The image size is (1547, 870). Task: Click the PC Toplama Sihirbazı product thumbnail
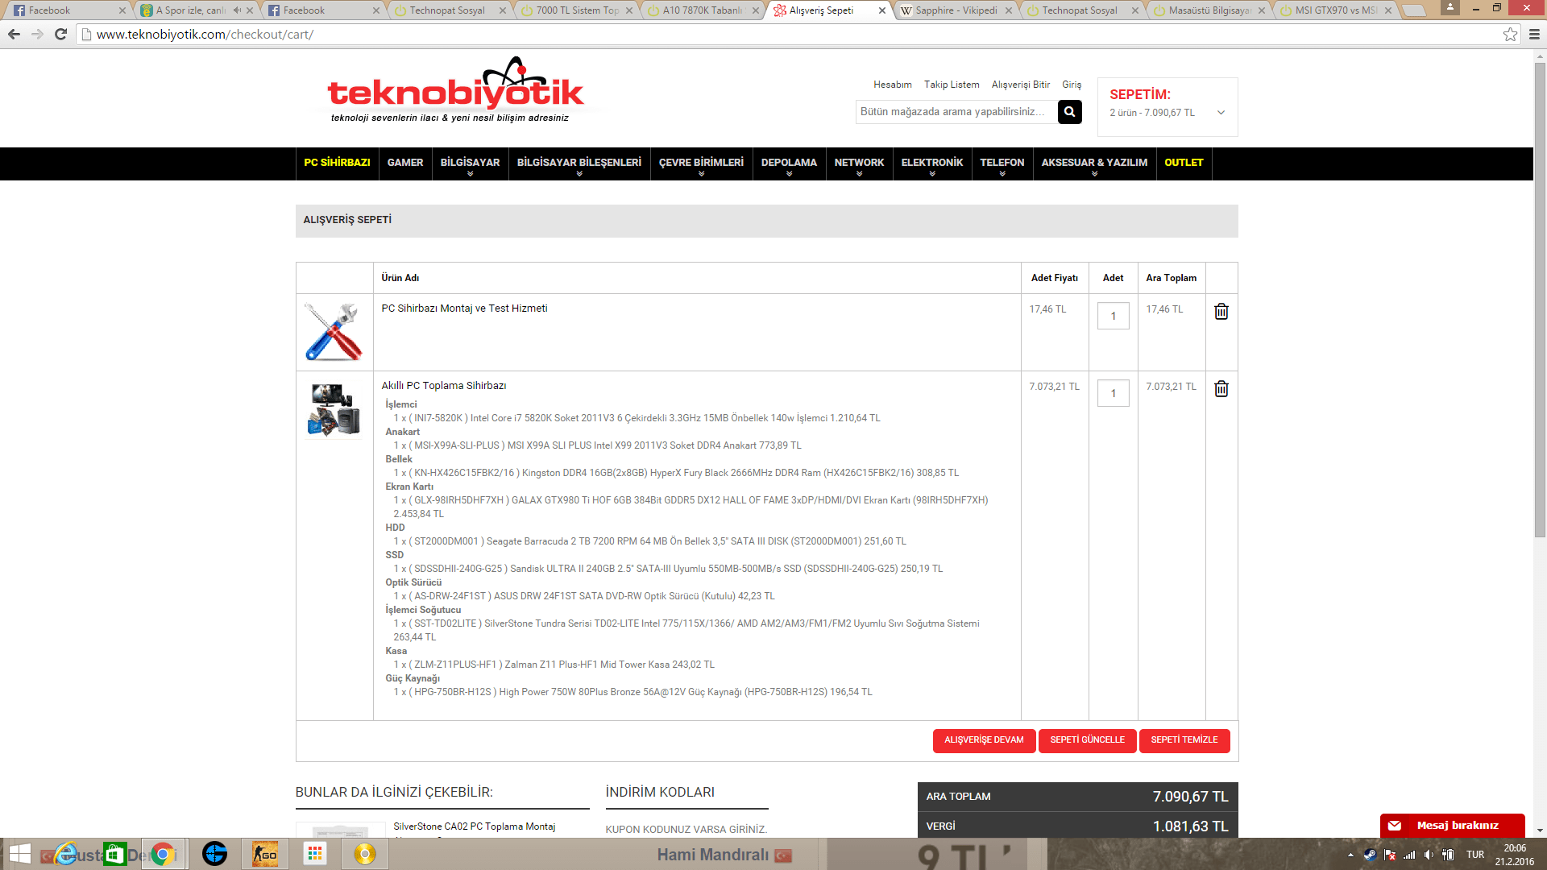click(x=334, y=409)
